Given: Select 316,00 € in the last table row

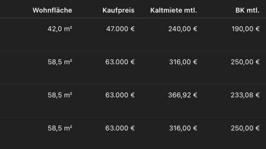Looking at the screenshot, I should click(x=183, y=128).
